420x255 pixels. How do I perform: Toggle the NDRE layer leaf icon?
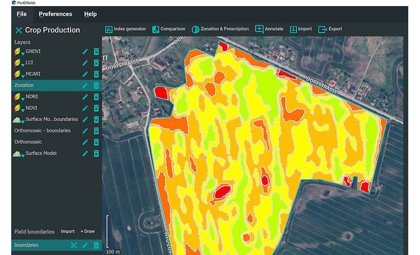[x=16, y=97]
